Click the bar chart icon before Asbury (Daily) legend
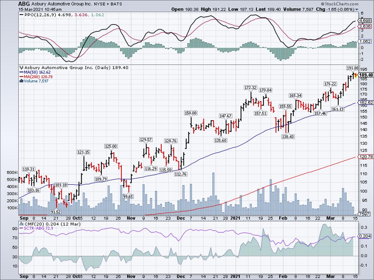374x280 pixels. tap(21, 68)
